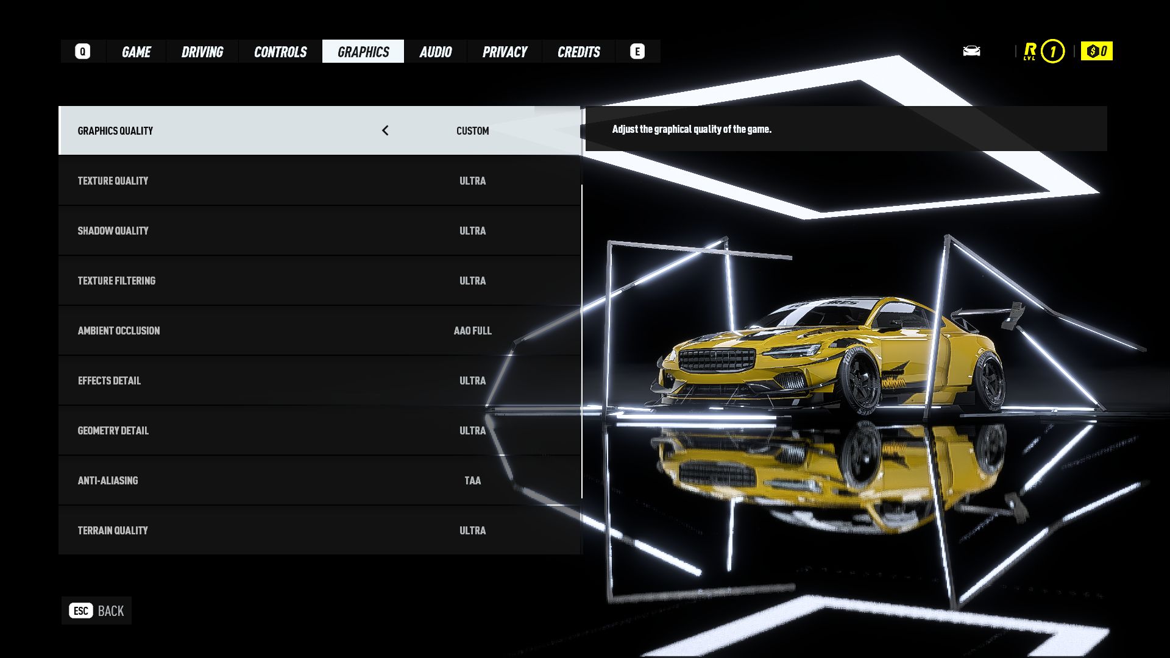
Task: Select CONTROLS settings tab
Action: tap(280, 51)
